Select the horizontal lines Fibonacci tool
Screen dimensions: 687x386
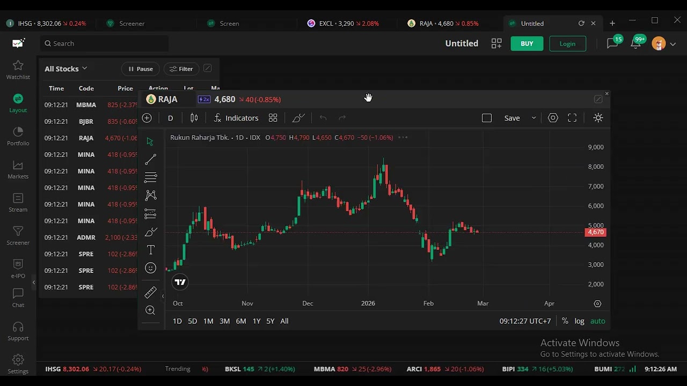pyautogui.click(x=150, y=177)
